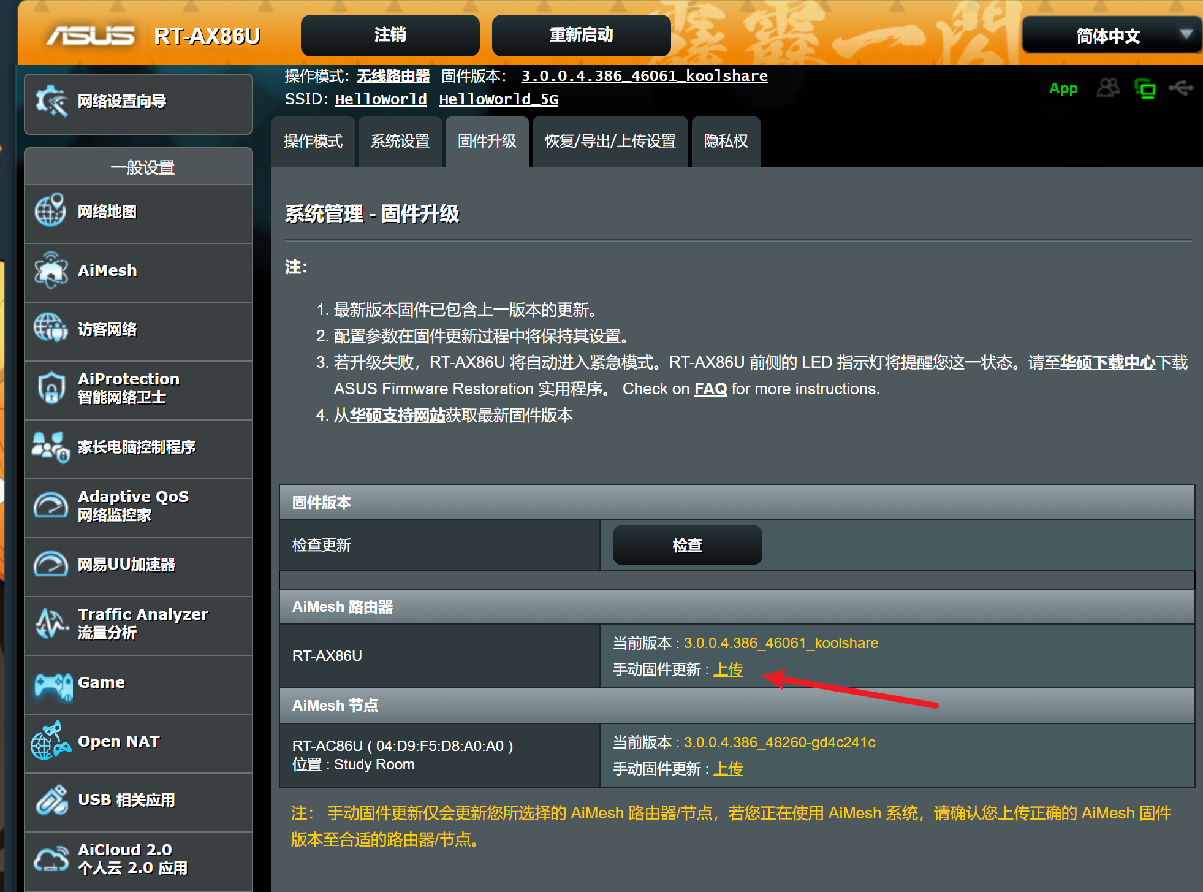Viewport: 1203px width, 892px height.
Task: Click RT-AX86U current version 3.0.0.4.386_46061_koolshare
Action: [781, 643]
